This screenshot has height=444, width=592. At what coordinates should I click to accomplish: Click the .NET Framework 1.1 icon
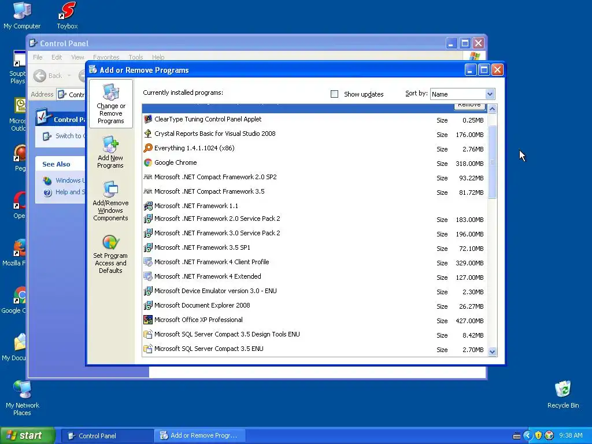pyautogui.click(x=148, y=206)
